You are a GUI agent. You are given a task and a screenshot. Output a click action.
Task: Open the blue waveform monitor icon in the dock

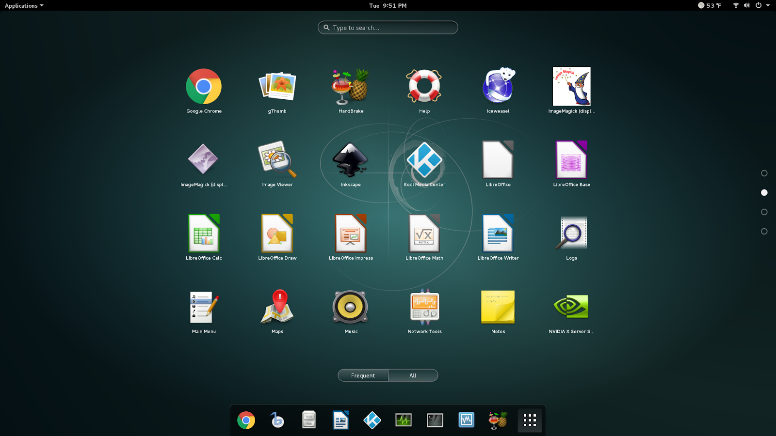pos(467,420)
